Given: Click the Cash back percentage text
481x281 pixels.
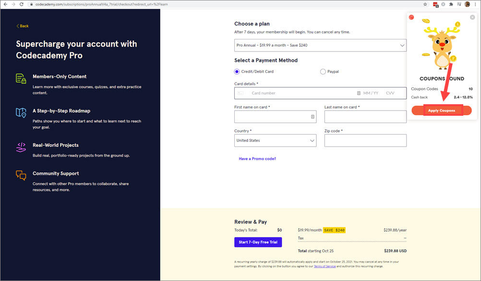Looking at the screenshot, I should coord(463,97).
